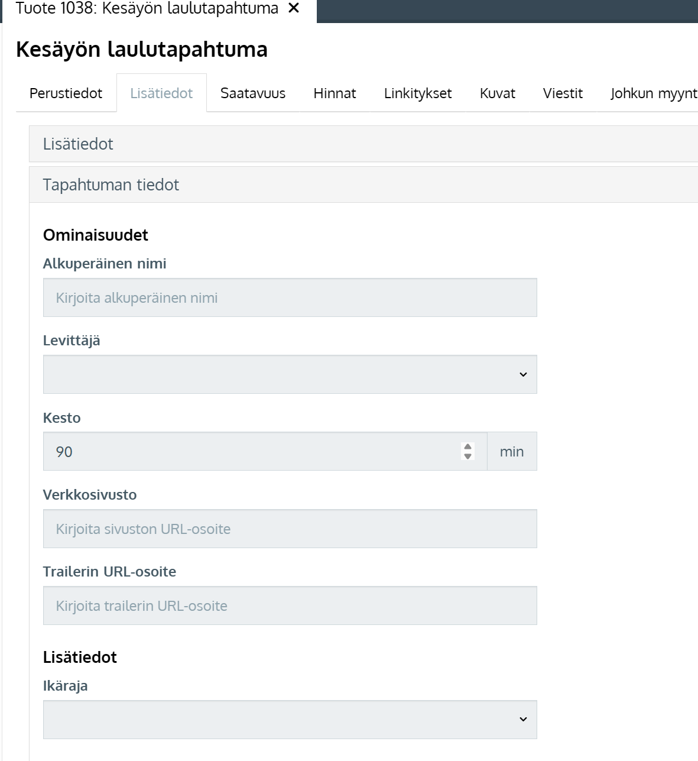Click the Trailerin URL-osoite field
The image size is (698, 761).
(x=290, y=605)
